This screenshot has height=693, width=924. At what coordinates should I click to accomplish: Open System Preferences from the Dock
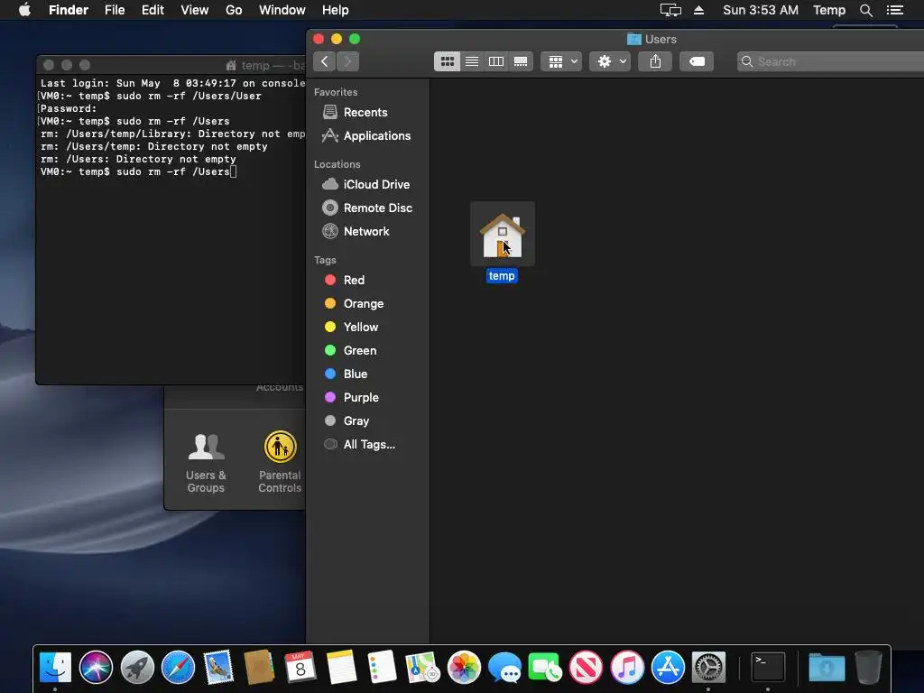(x=708, y=668)
